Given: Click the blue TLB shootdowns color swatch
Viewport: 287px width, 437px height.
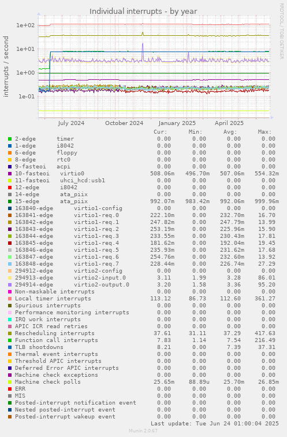Looking at the screenshot, I should [10, 347].
